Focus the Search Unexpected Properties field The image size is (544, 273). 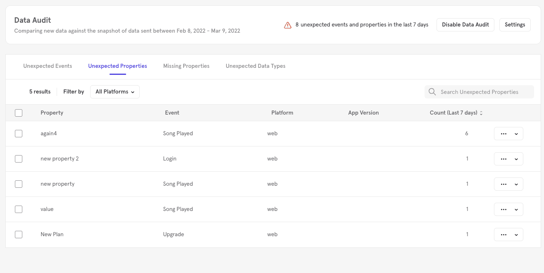coord(484,92)
